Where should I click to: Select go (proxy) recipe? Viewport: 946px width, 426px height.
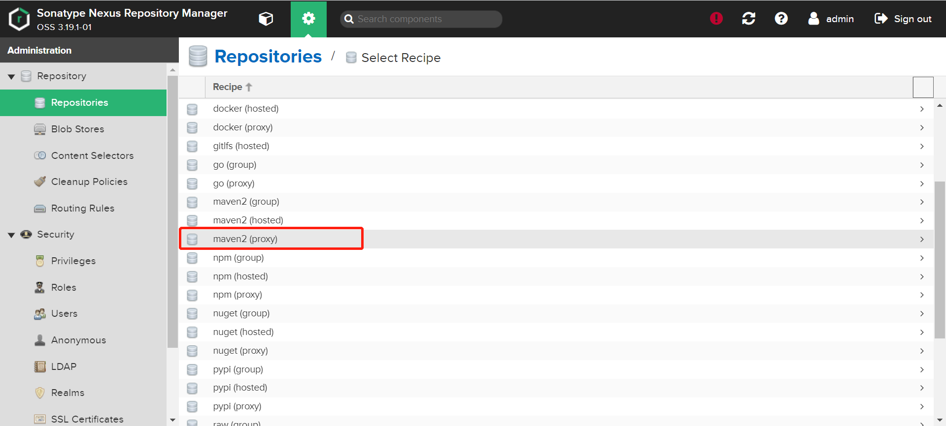coord(556,183)
